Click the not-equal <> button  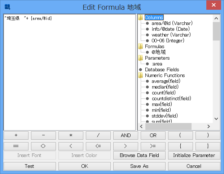[x=43, y=146]
